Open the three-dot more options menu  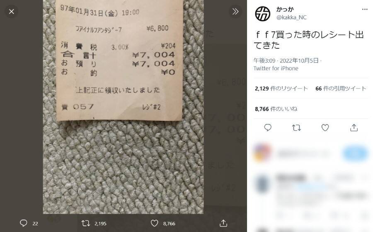[364, 9]
